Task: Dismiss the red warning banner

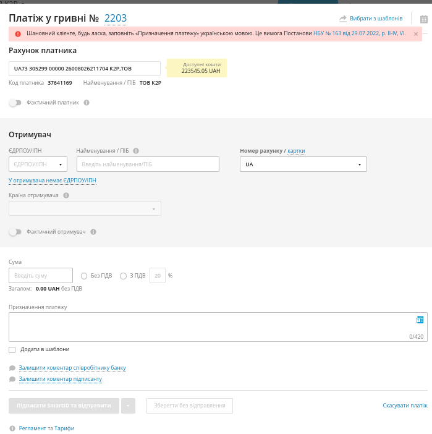Action: click(x=415, y=34)
